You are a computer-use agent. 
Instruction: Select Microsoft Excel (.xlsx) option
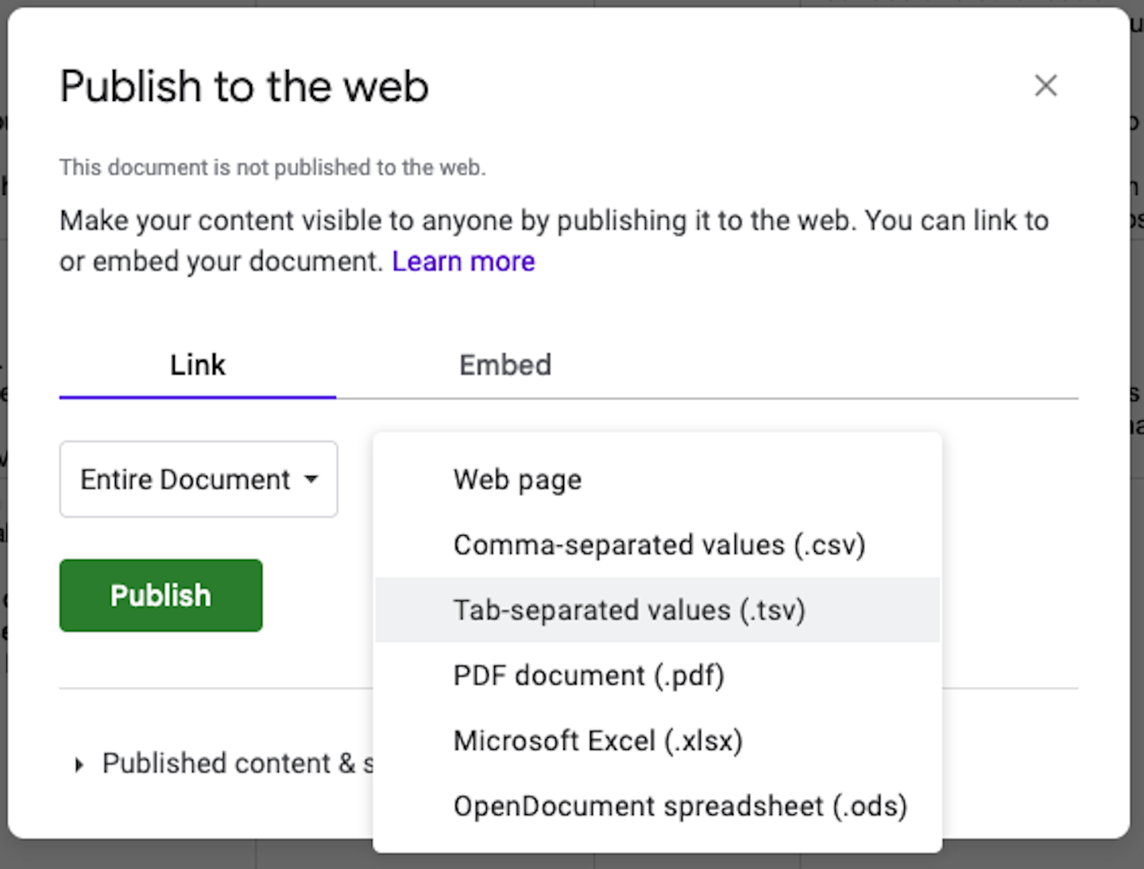[x=597, y=740]
